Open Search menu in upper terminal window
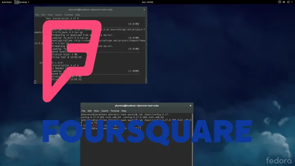Viewport: 295px width, 166px height. [58, 15]
